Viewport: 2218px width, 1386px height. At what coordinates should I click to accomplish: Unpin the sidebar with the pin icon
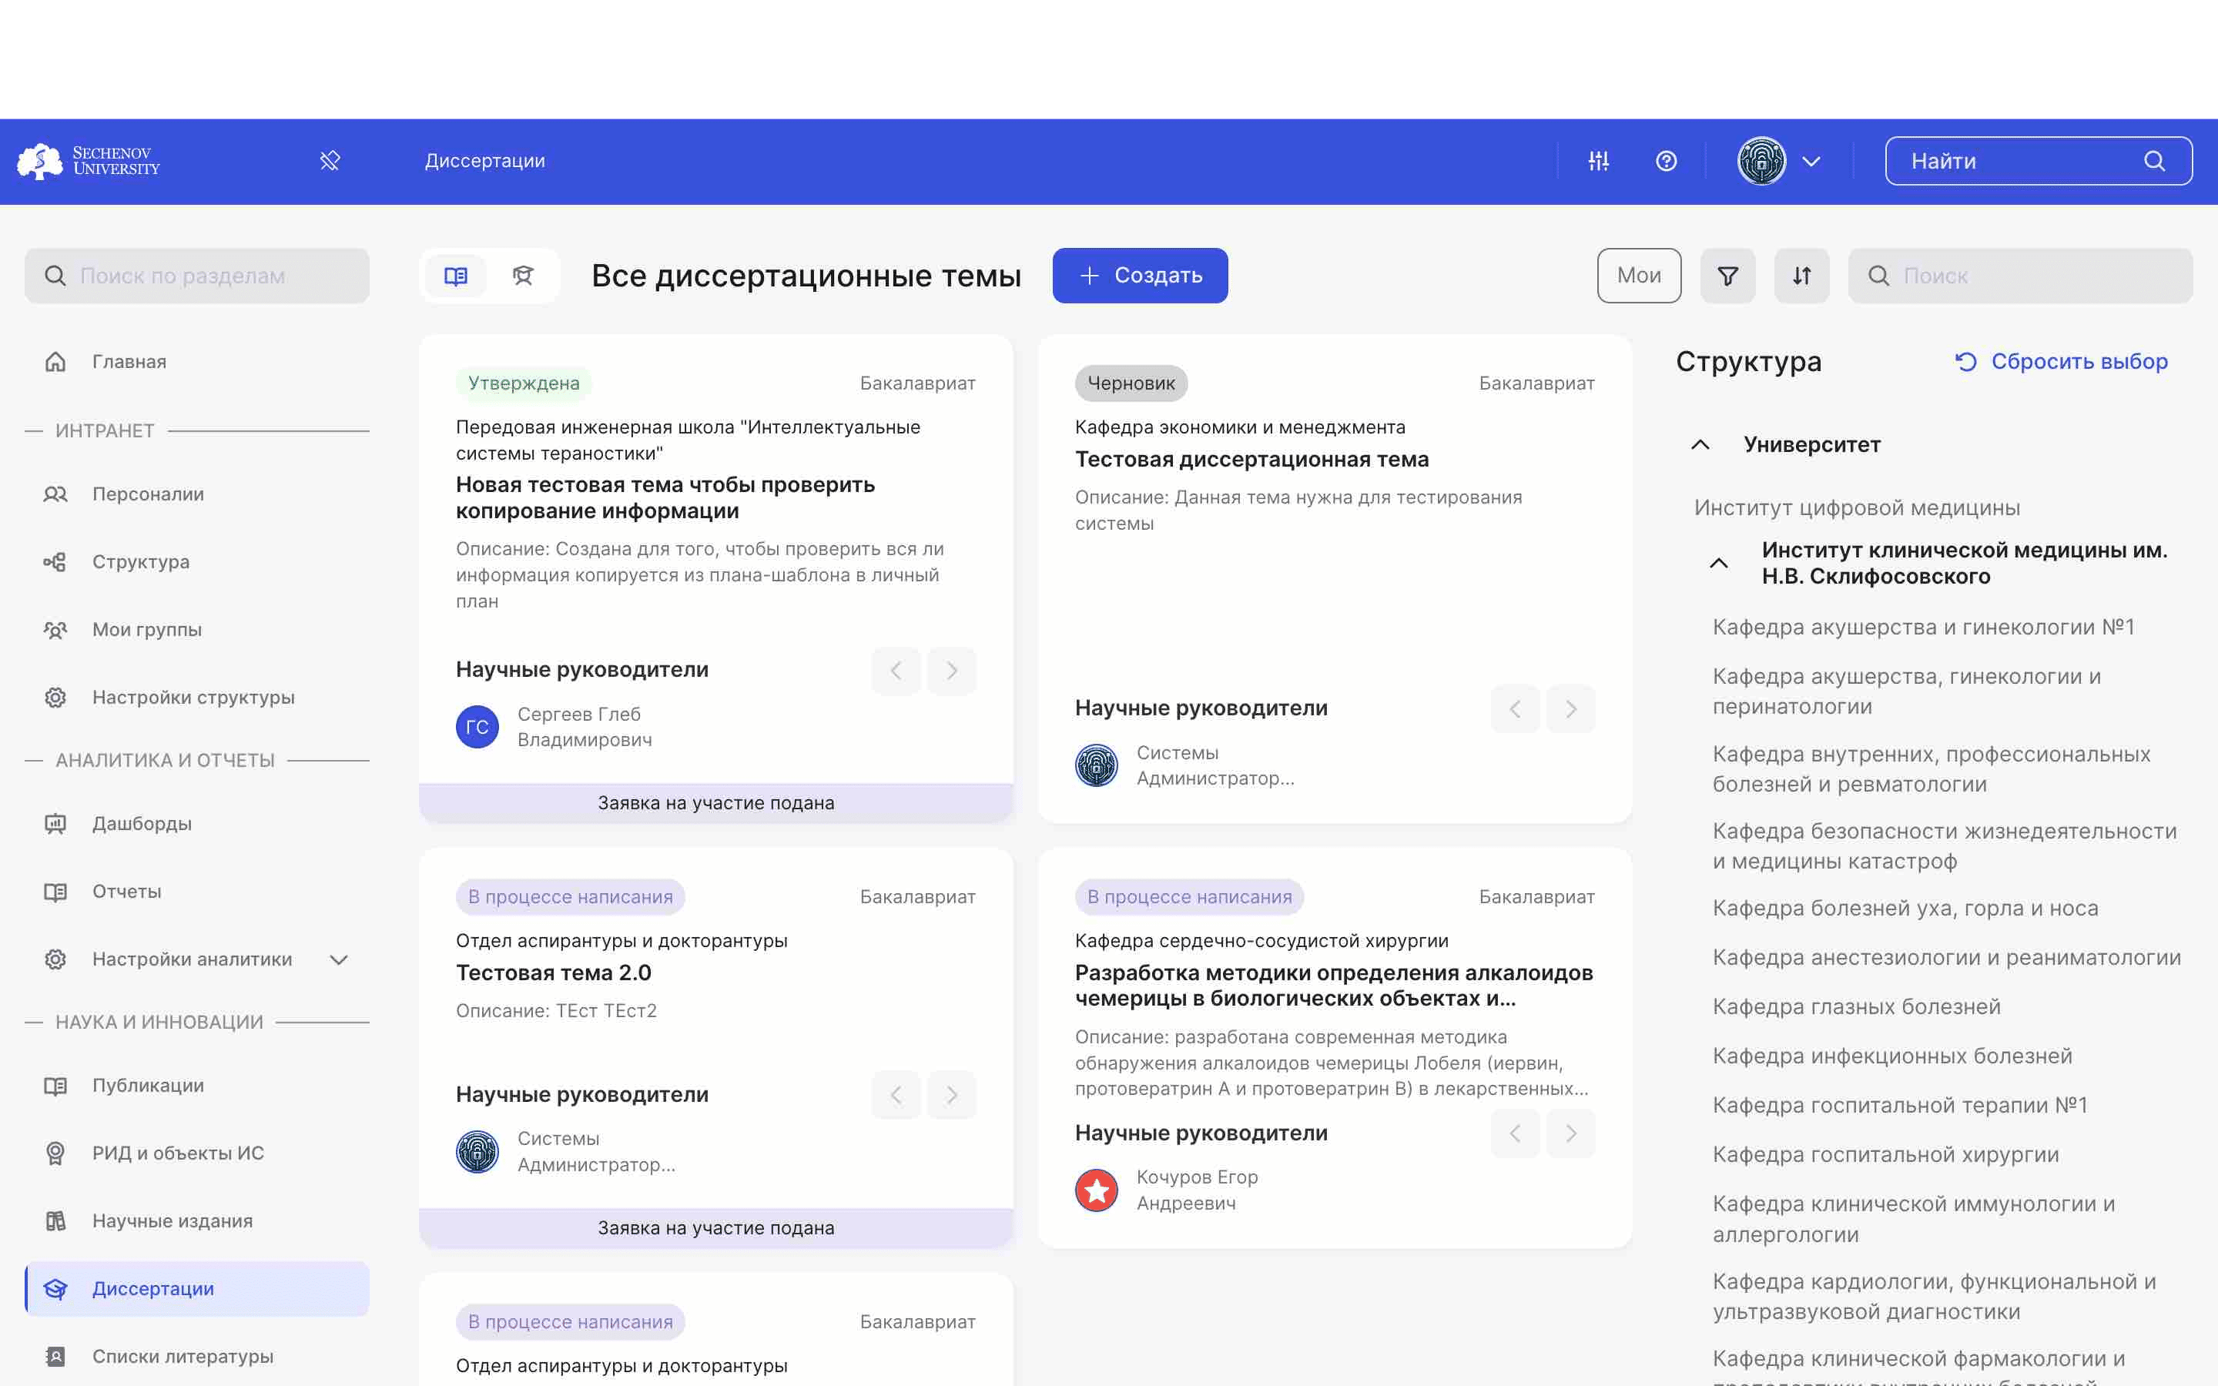(x=330, y=162)
